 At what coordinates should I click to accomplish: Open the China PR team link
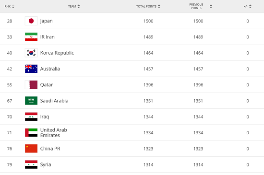[x=50, y=149]
